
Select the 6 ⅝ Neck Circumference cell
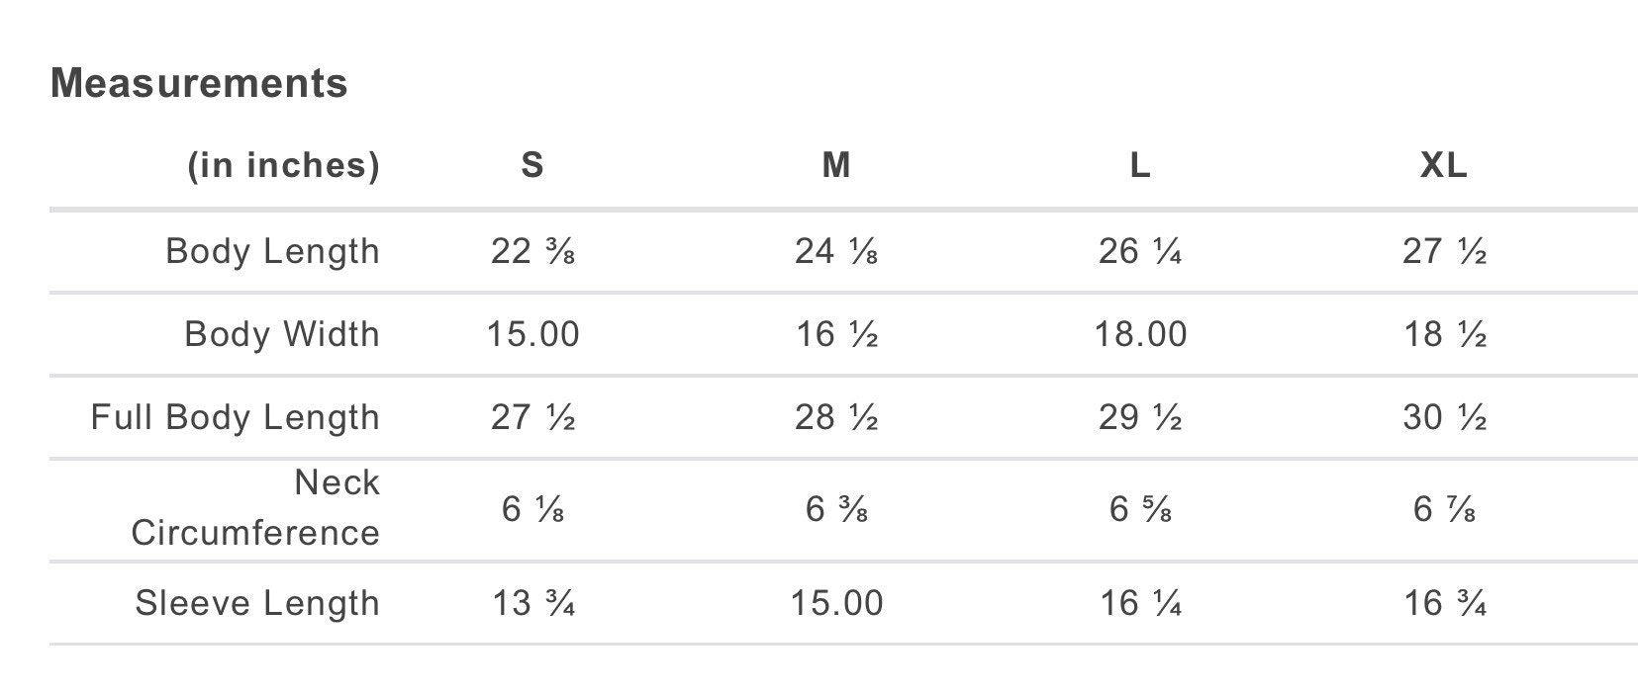click(1140, 508)
